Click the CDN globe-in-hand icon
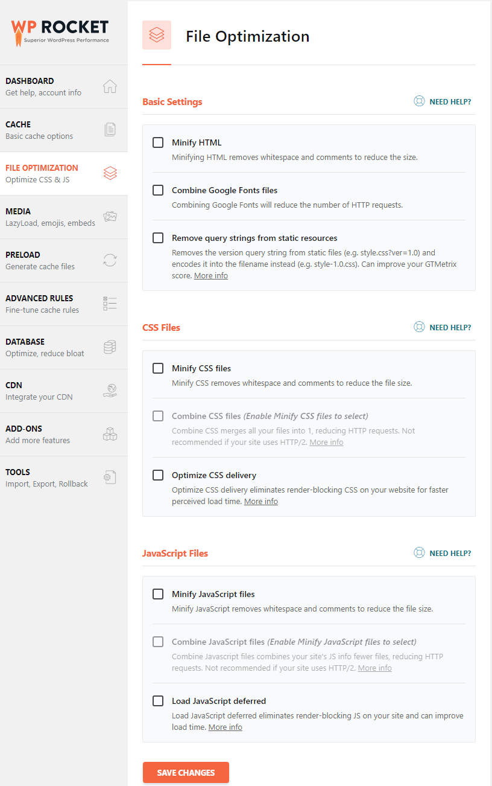This screenshot has height=786, width=492. 110,391
